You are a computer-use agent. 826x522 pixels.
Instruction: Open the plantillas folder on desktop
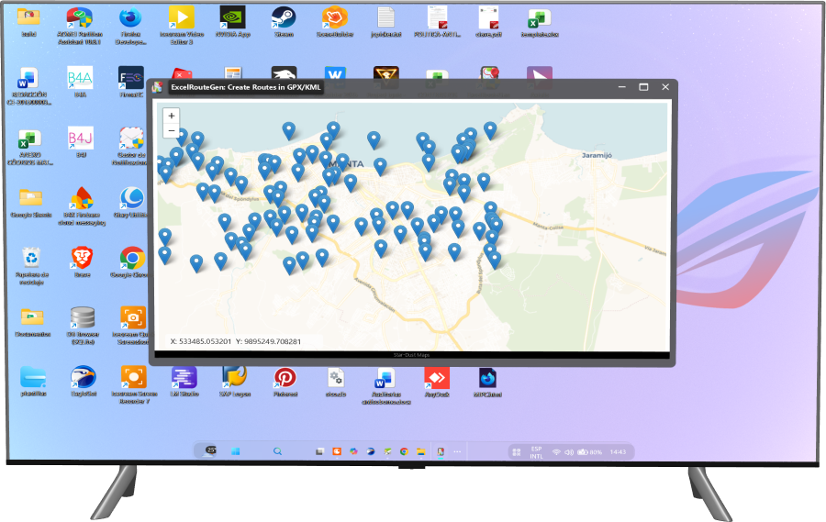(33, 381)
